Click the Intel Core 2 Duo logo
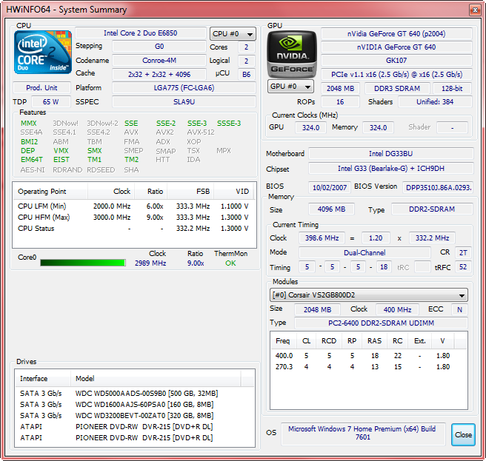 tap(43, 52)
